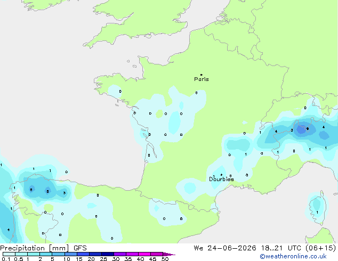
Task: Select the Paris location dot marker
Action: click(x=202, y=75)
